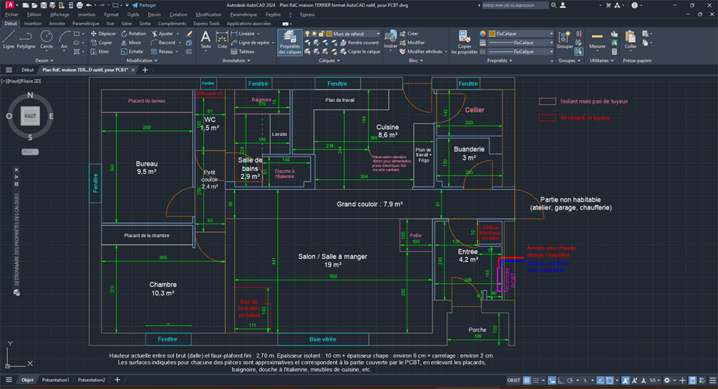This screenshot has height=389, width=718.
Task: Click the Murs de refend layer color swatch
Action: (329, 33)
